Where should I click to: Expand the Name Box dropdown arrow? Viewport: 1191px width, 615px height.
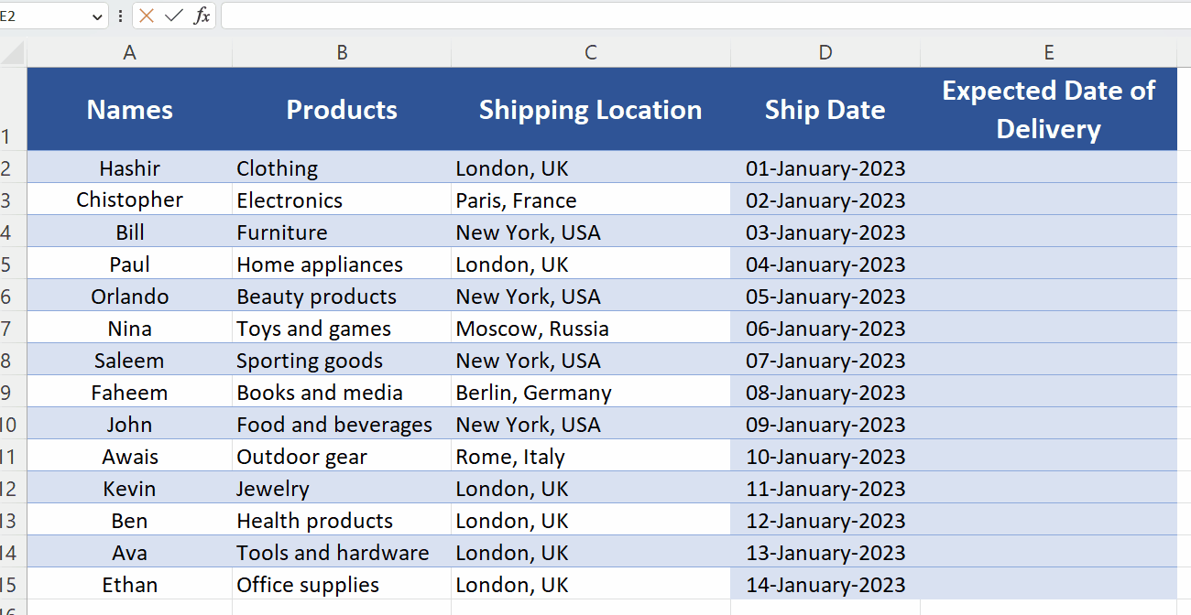point(98,16)
